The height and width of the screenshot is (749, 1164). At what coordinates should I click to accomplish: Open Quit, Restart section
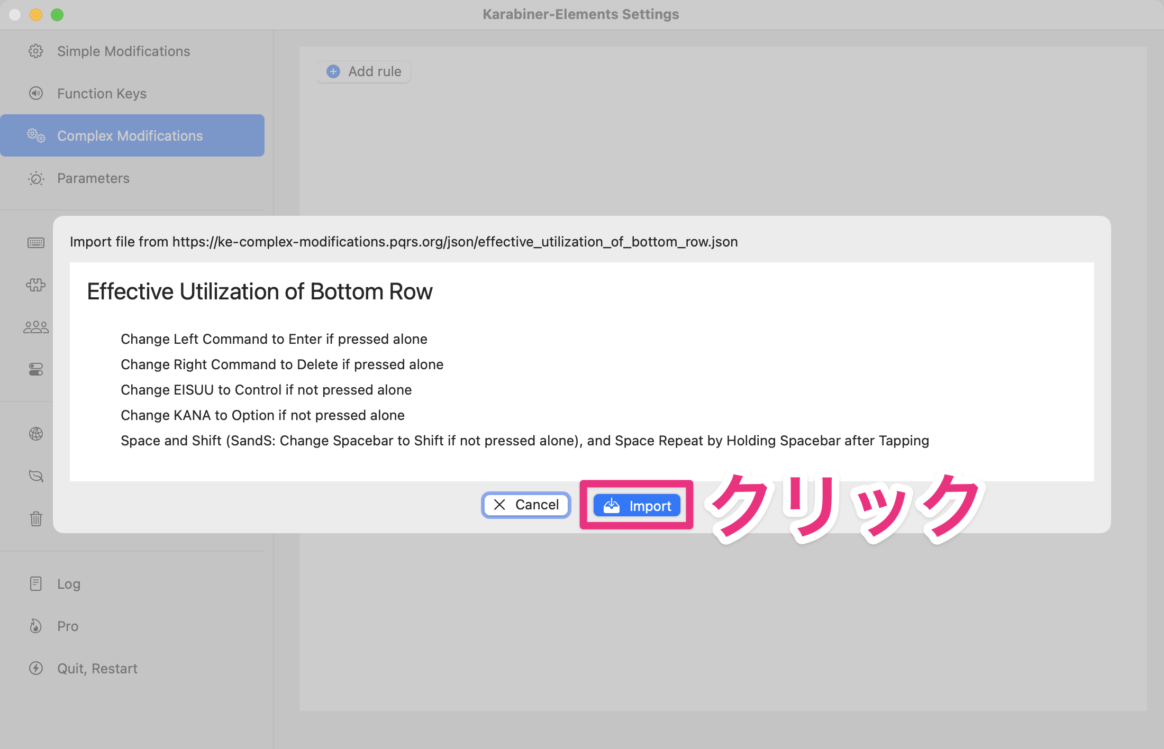click(x=97, y=669)
